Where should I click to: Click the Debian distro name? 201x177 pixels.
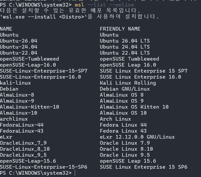[x=9, y=89]
